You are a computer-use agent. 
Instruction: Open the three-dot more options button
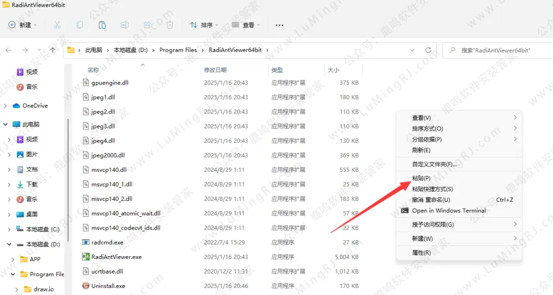click(x=279, y=25)
